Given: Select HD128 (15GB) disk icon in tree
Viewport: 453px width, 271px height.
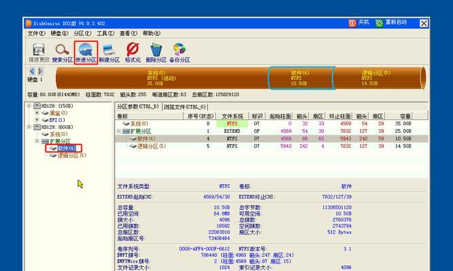Looking at the screenshot, I should click(x=37, y=106).
